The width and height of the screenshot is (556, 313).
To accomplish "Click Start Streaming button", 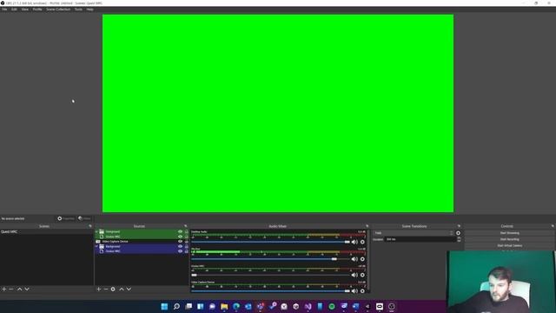I will coord(510,233).
